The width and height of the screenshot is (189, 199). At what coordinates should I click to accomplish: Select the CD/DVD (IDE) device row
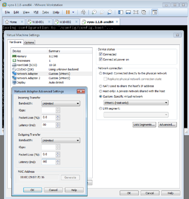click(x=52, y=69)
